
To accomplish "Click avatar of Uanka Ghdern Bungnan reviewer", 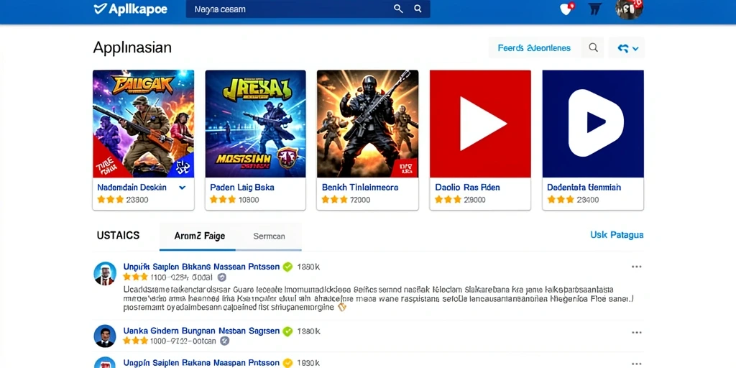I will click(105, 336).
